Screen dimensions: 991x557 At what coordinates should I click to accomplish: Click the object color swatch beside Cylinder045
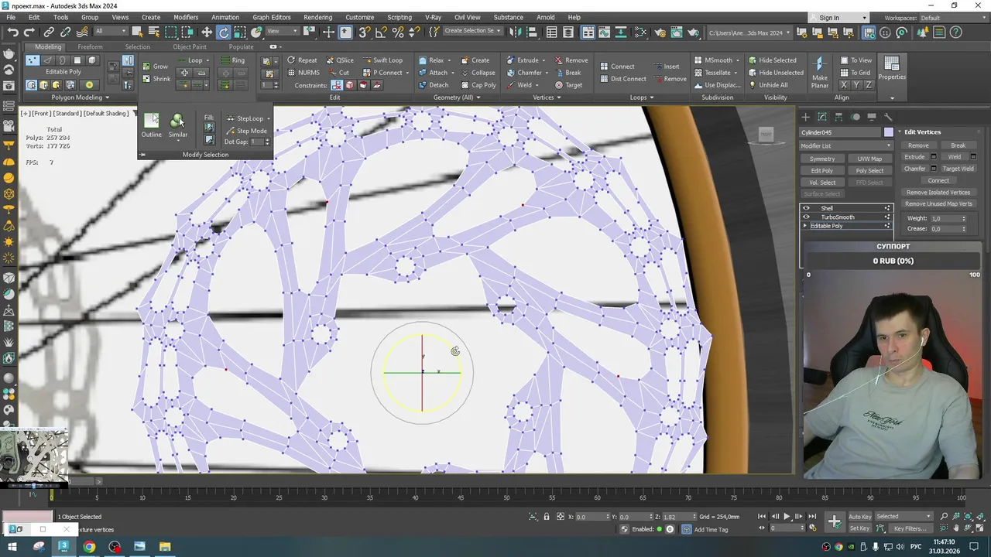point(888,132)
